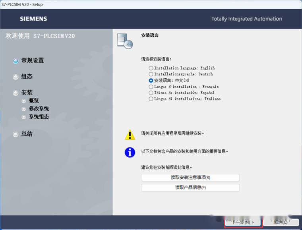Cancel setup with 取消(C) button
The image size is (302, 230).
[281, 222]
